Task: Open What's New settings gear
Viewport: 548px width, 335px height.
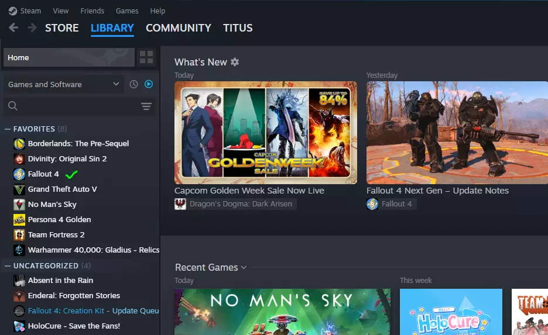Action: coord(235,62)
